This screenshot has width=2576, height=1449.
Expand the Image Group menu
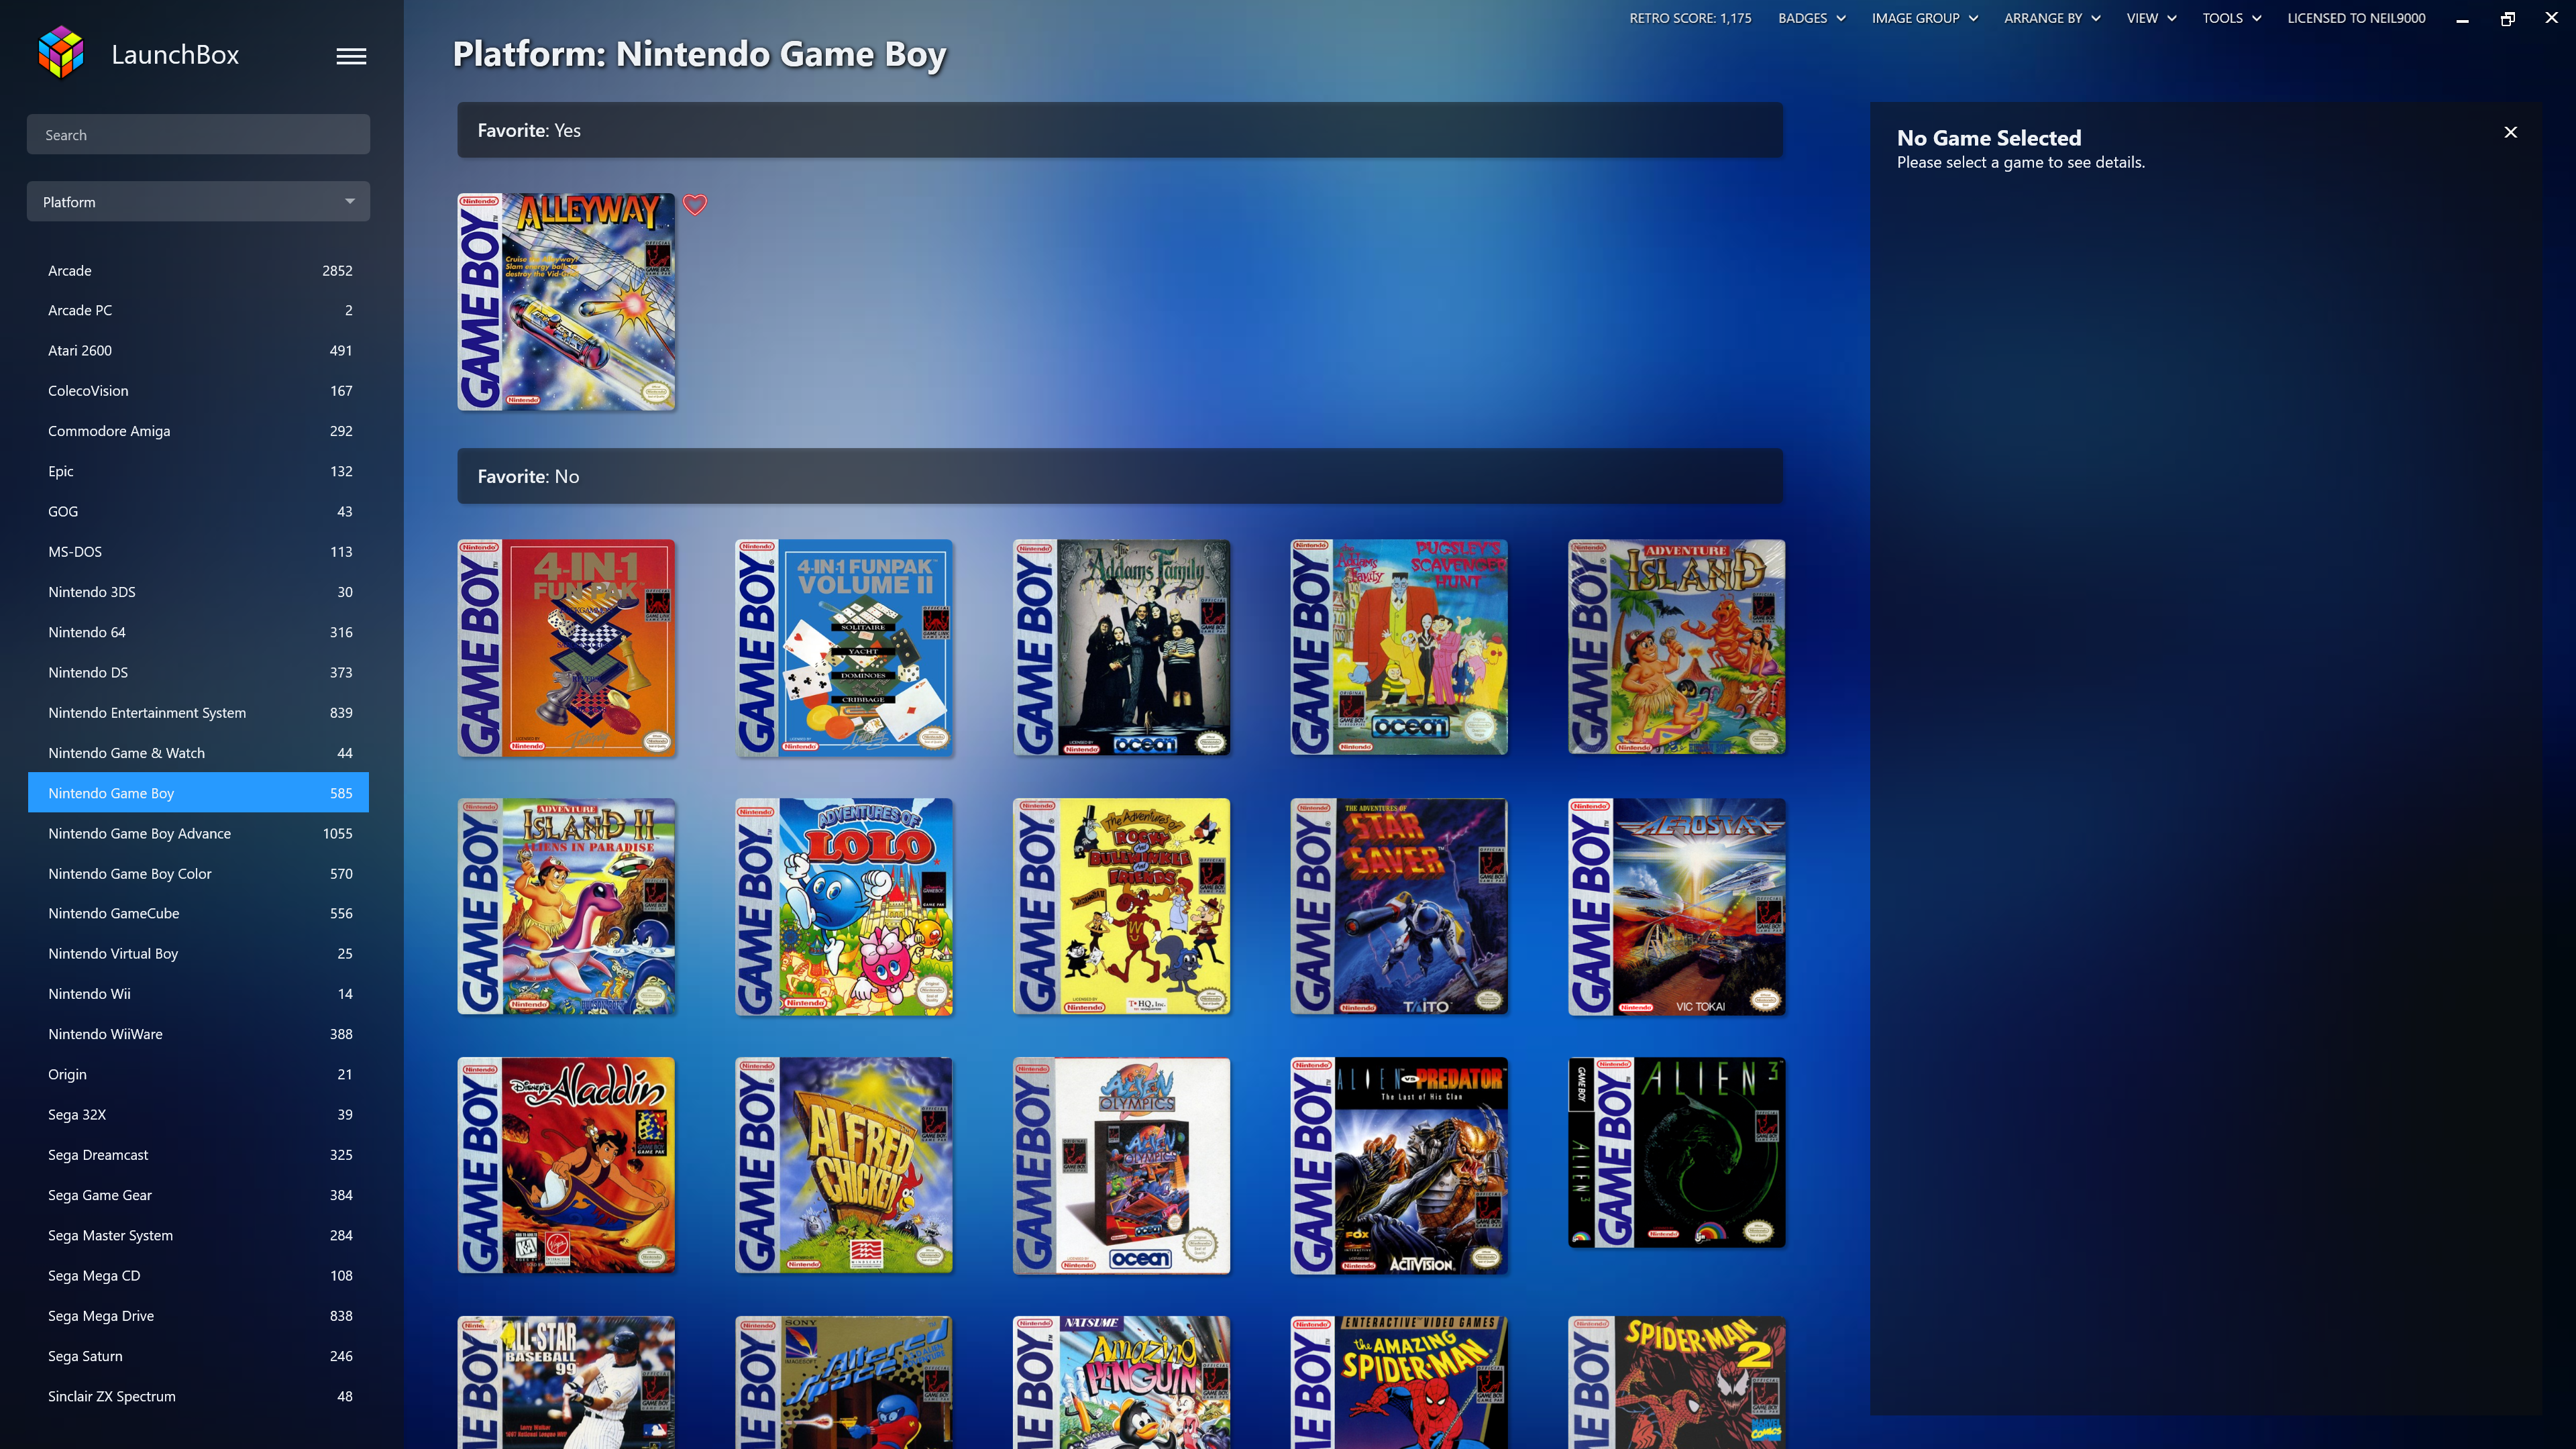click(1924, 18)
